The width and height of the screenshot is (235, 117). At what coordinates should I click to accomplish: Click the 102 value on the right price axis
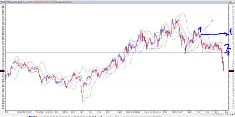click(x=233, y=6)
